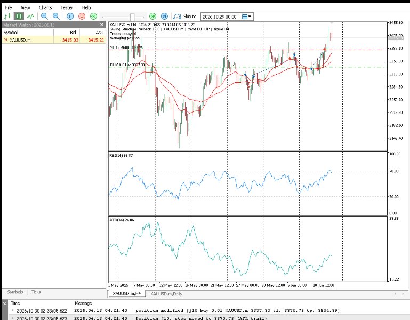Click the current price tag on the price axis

click(x=396, y=38)
